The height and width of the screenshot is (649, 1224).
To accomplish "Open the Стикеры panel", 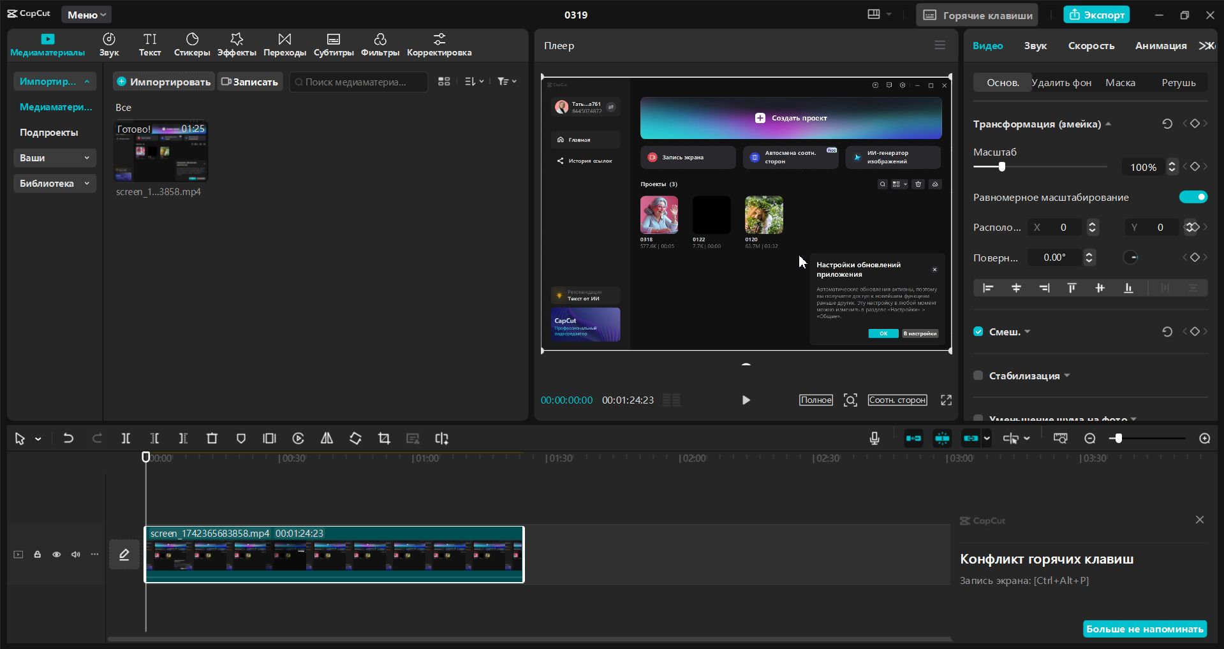I will click(x=192, y=45).
